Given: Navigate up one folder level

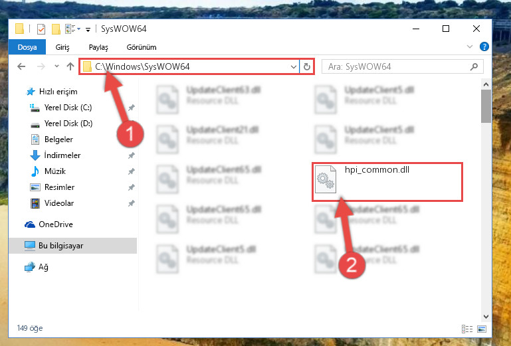Looking at the screenshot, I should [70, 66].
